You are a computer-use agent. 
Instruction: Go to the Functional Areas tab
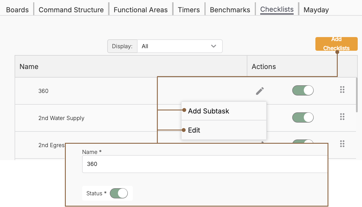[141, 10]
